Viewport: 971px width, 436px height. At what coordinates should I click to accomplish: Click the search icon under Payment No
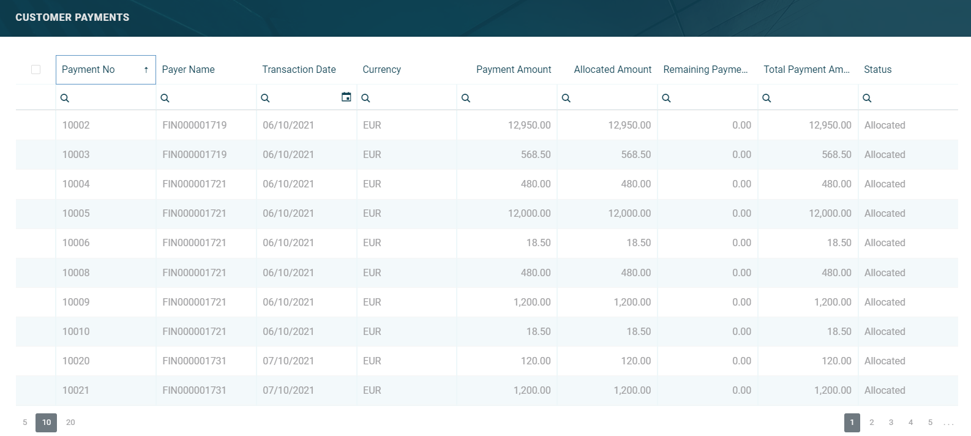[65, 98]
